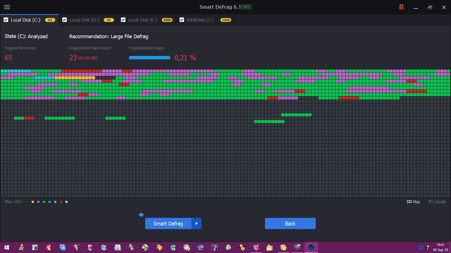451x253 pixels.
Task: Click the purple map color swatch
Action: [x=38, y=202]
